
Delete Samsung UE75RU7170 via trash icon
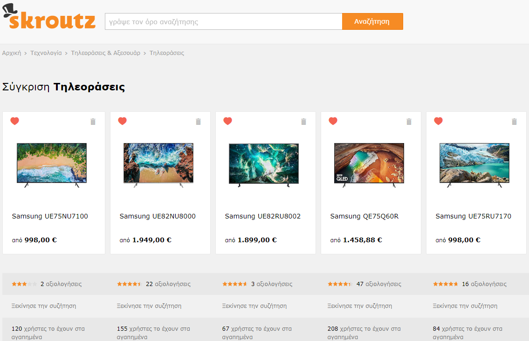[514, 122]
